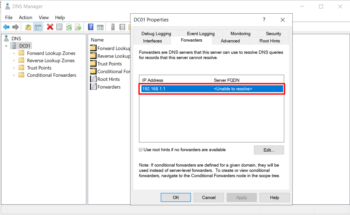This screenshot has width=350, height=215.
Task: Click the Show/Hide Console Tree toolbar icon
Action: [38, 27]
